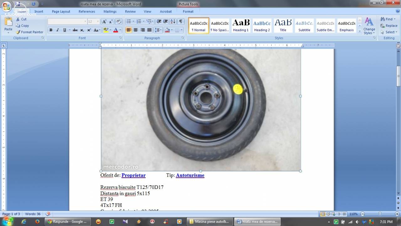Viewport: 401px width, 226px height.
Task: Click the vertical document scrollbar thumb
Action: [x=398, y=76]
